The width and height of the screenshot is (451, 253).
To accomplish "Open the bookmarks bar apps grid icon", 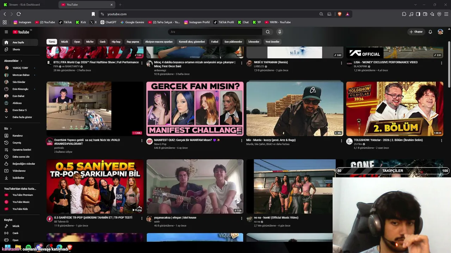I will [5, 22].
